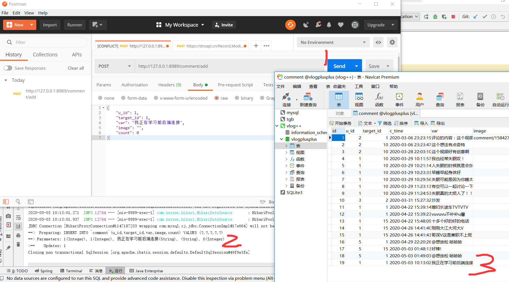Toggle the Save Responses switch

(8, 68)
